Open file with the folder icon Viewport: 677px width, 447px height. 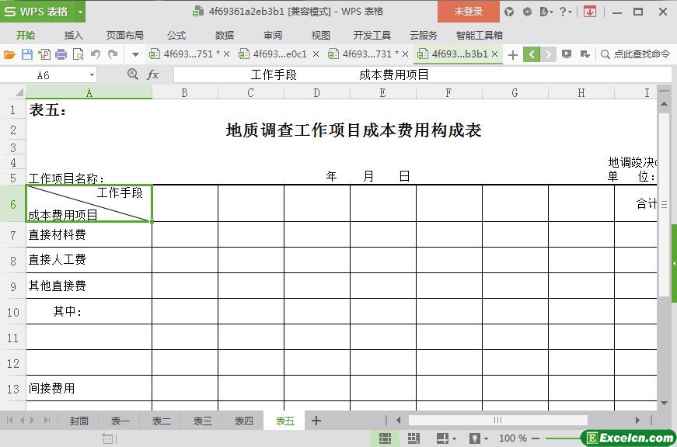[x=9, y=54]
